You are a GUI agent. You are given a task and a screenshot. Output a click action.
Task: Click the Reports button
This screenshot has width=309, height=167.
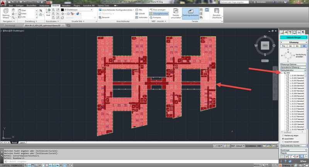(x=294, y=153)
